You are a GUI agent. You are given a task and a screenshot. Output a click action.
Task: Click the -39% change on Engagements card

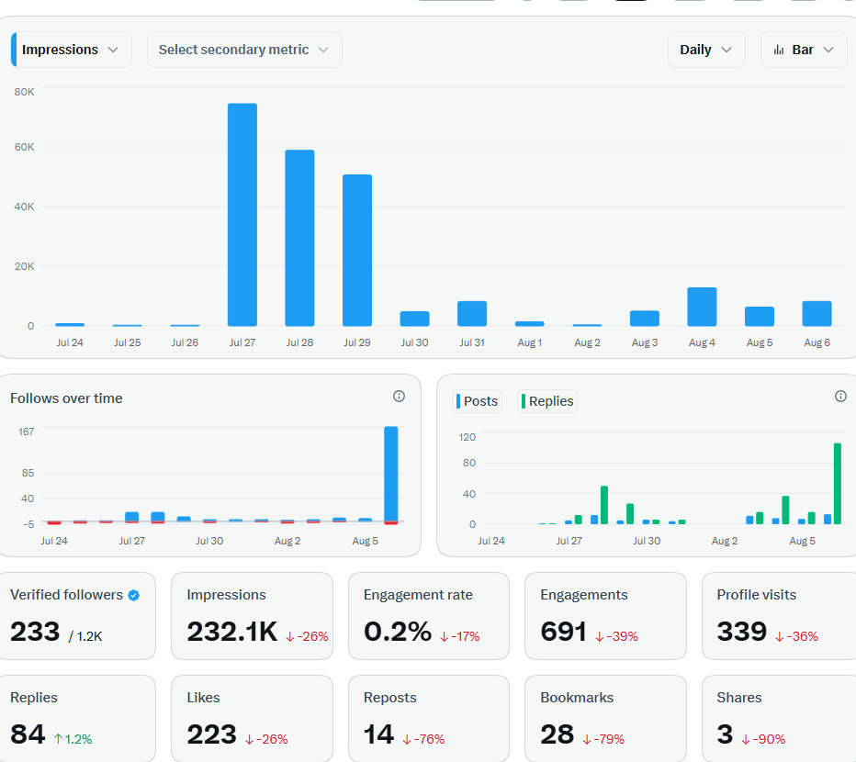click(617, 636)
